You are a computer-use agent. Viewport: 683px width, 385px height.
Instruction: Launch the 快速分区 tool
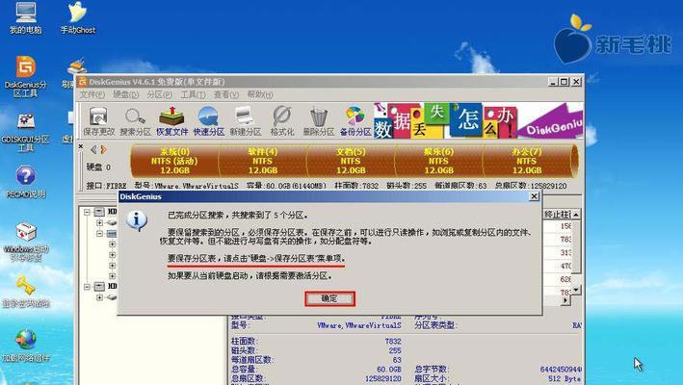pyautogui.click(x=209, y=121)
